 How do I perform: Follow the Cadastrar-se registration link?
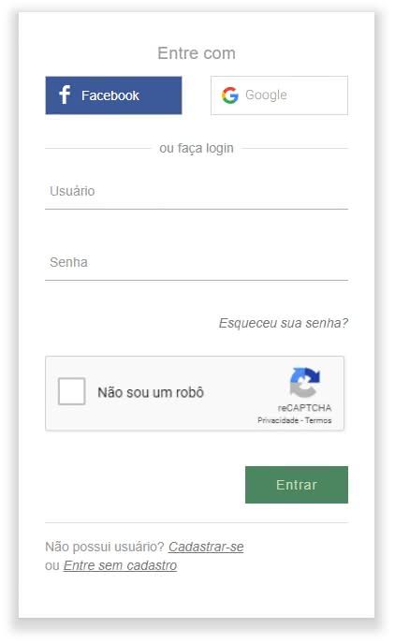(206, 547)
